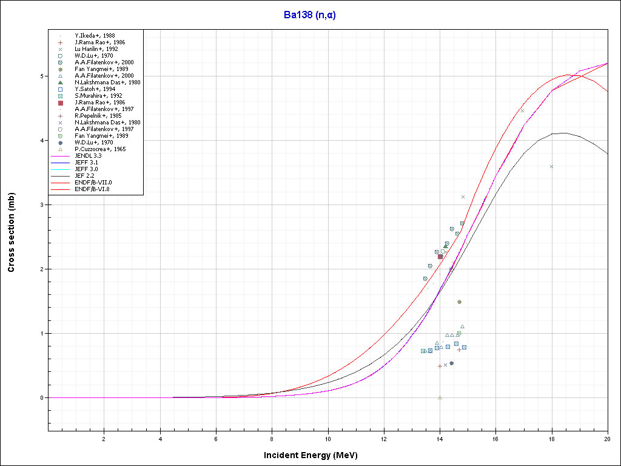
Task: Select the blue square Y.Satoh legend marker
Action: [60, 89]
